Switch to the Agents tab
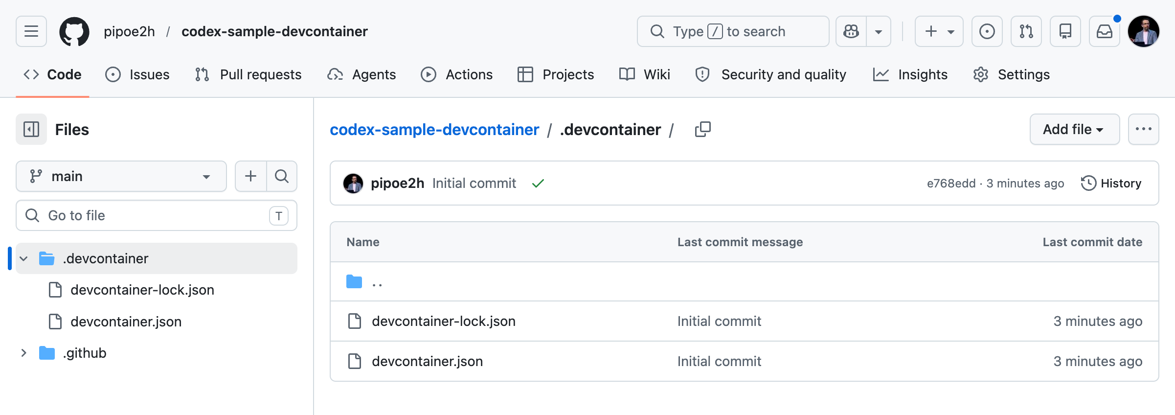1175x415 pixels. click(x=362, y=74)
